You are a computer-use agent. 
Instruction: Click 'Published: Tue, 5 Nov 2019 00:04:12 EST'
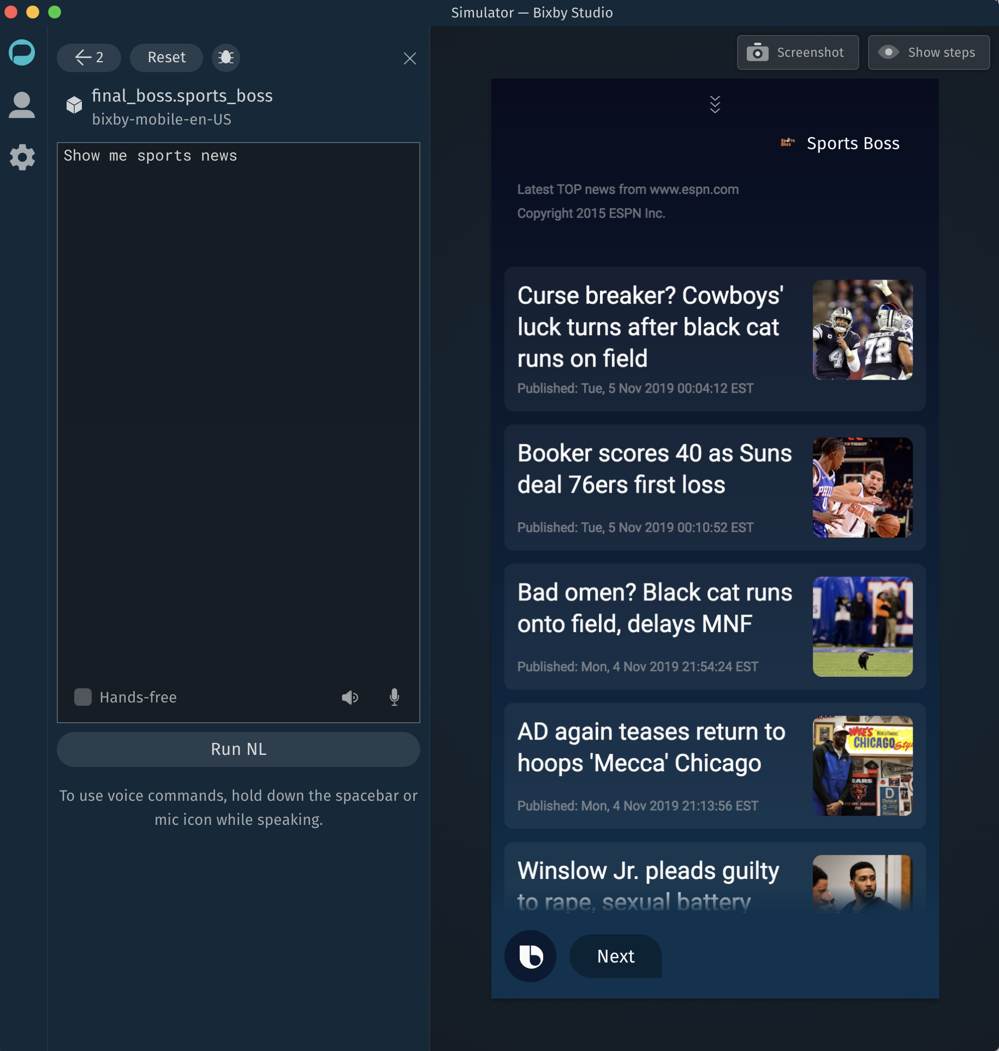point(635,388)
